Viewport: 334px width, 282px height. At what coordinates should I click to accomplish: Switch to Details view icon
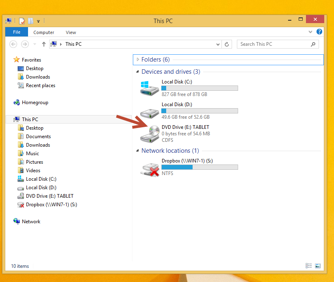coord(308,266)
